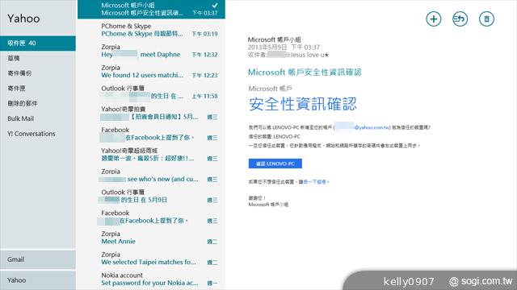Open the Microsoft 帳戶小組 email in the list
The height and width of the screenshot is (290, 517).
[151, 9]
